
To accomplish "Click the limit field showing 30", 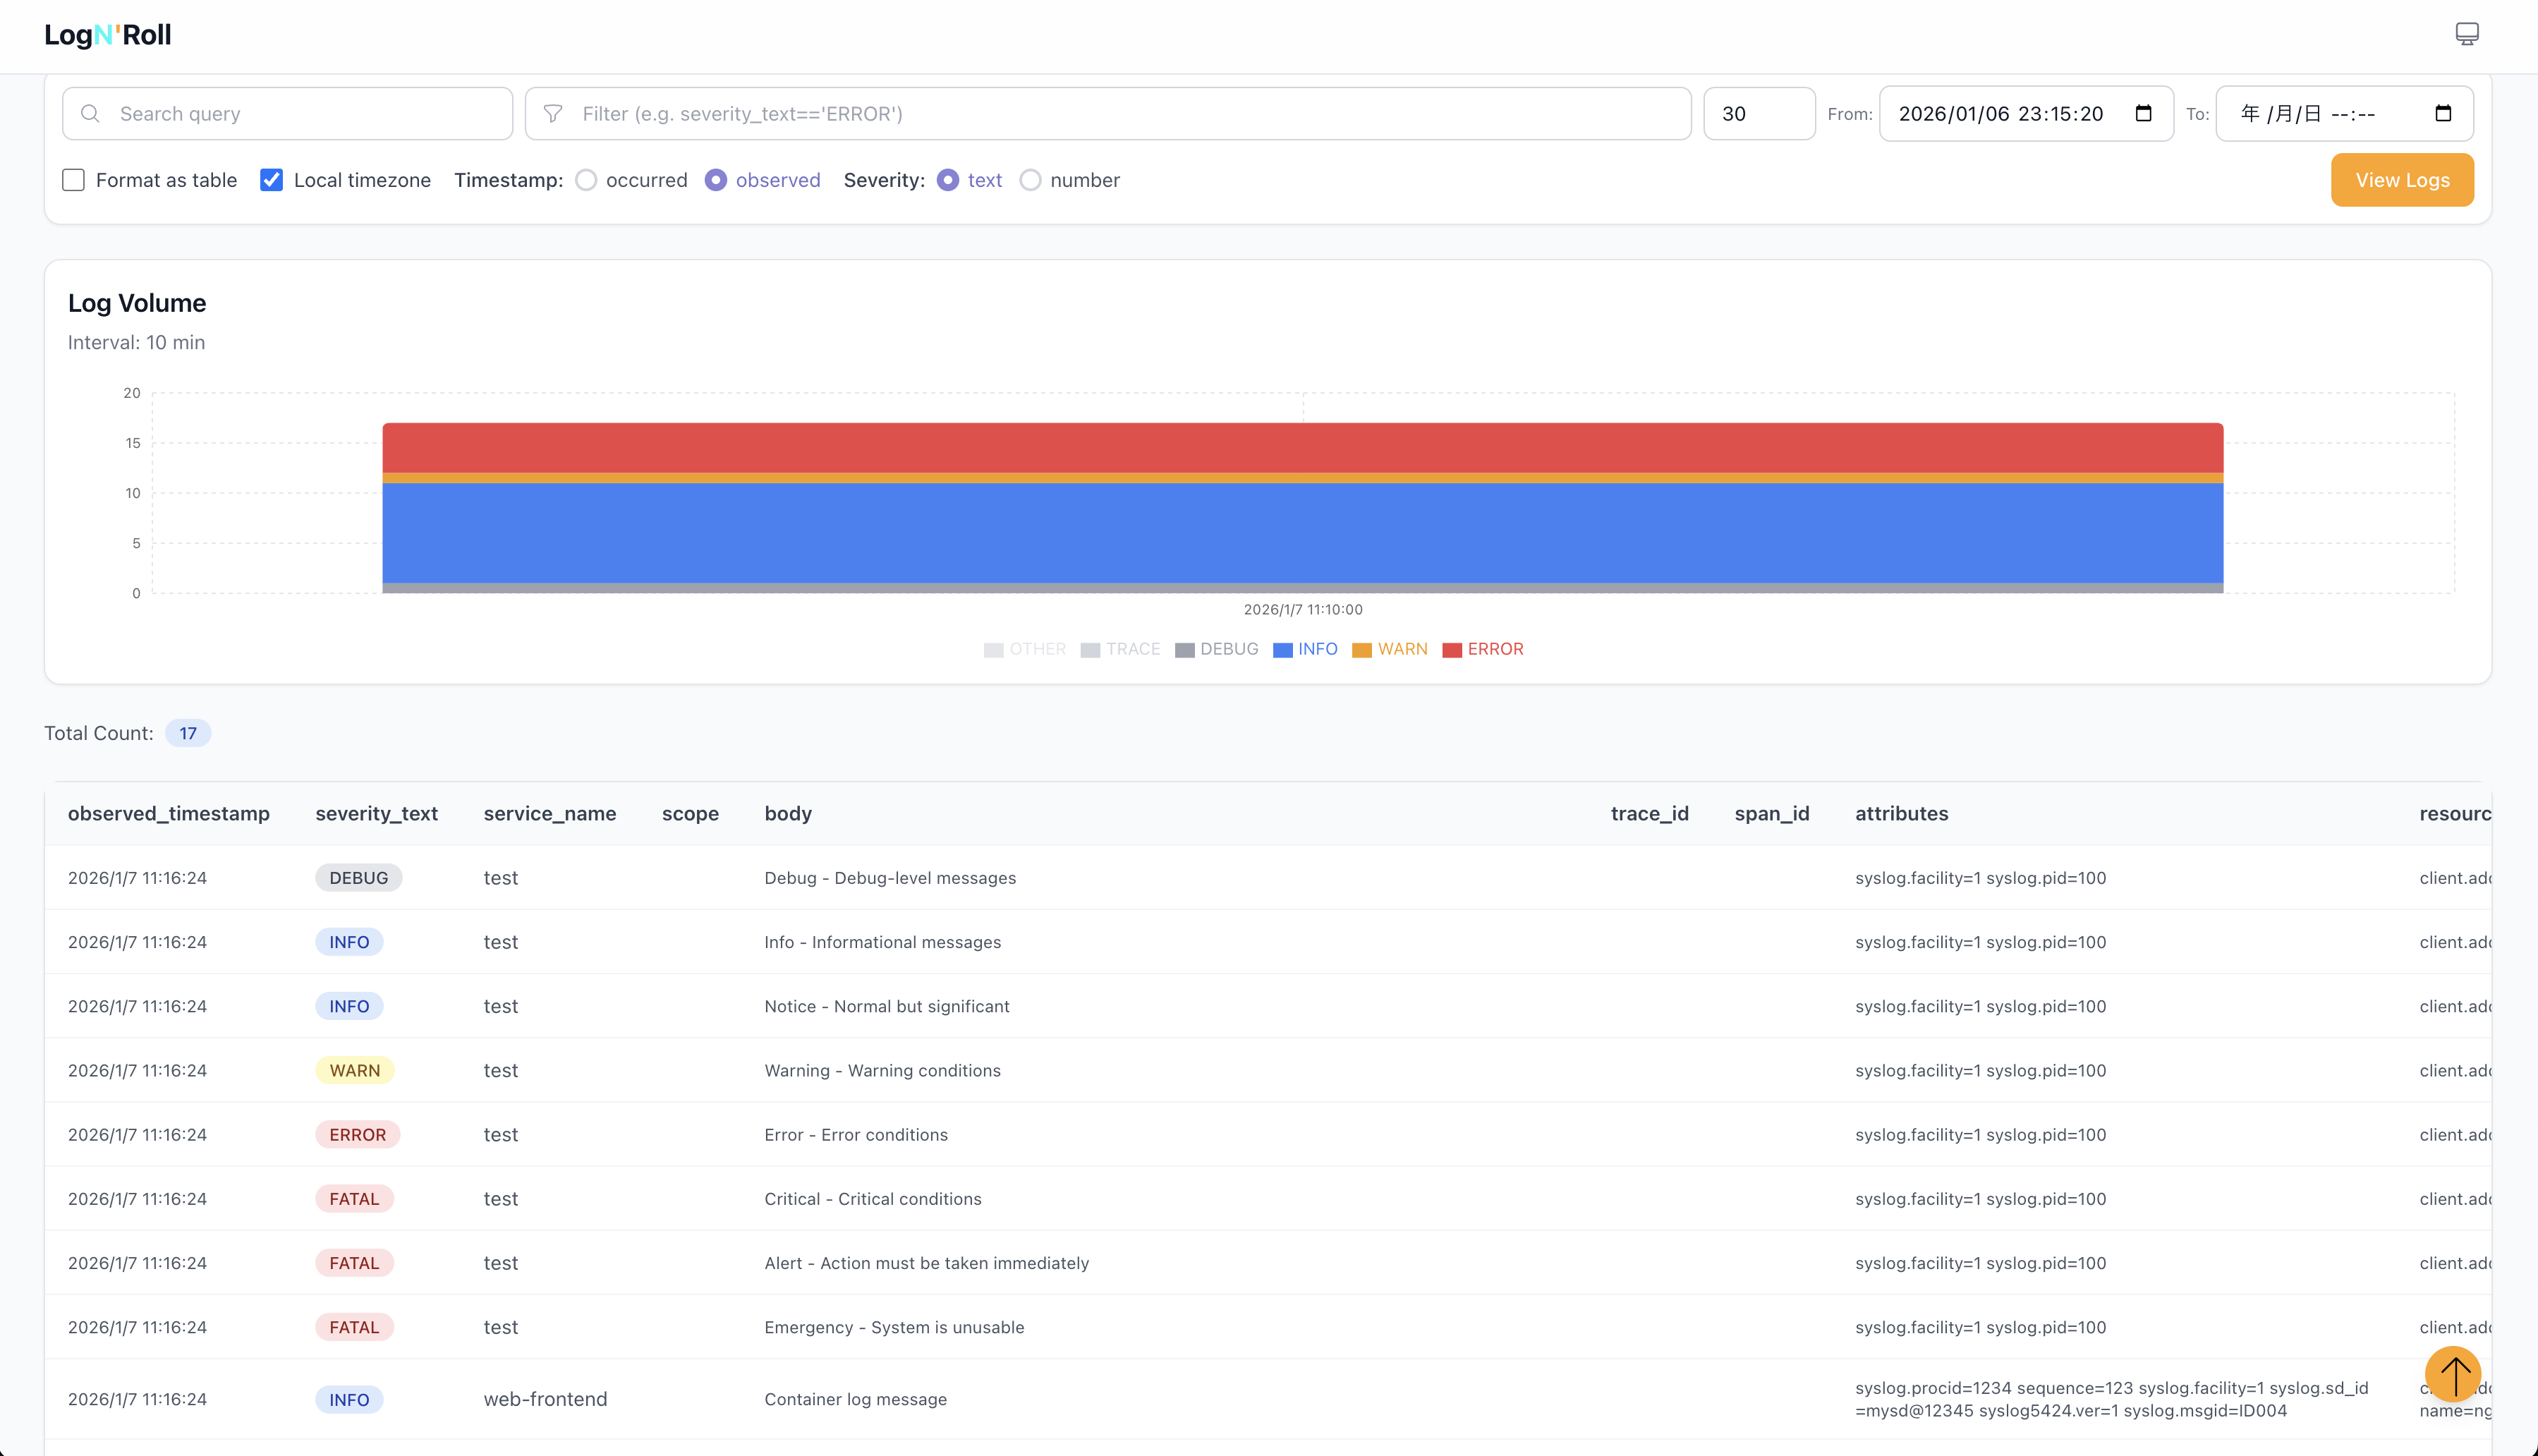I will click(x=1759, y=114).
